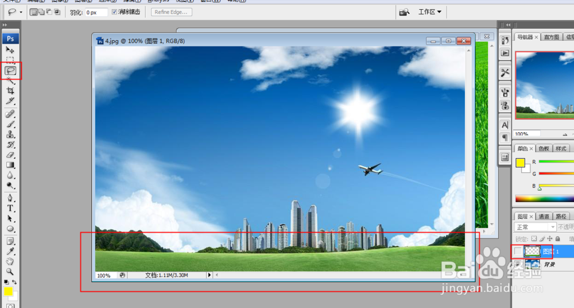The width and height of the screenshot is (574, 308).
Task: Open the Paragraph panel icon
Action: point(505,138)
